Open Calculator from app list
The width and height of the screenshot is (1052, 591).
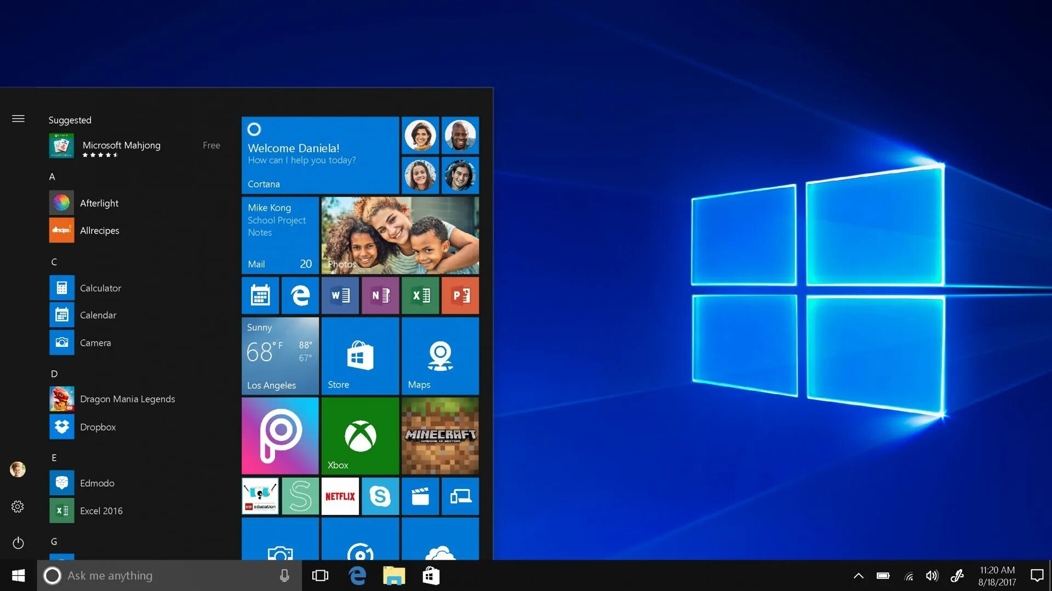coord(100,287)
